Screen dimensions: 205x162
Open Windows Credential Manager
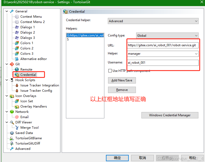170,115
